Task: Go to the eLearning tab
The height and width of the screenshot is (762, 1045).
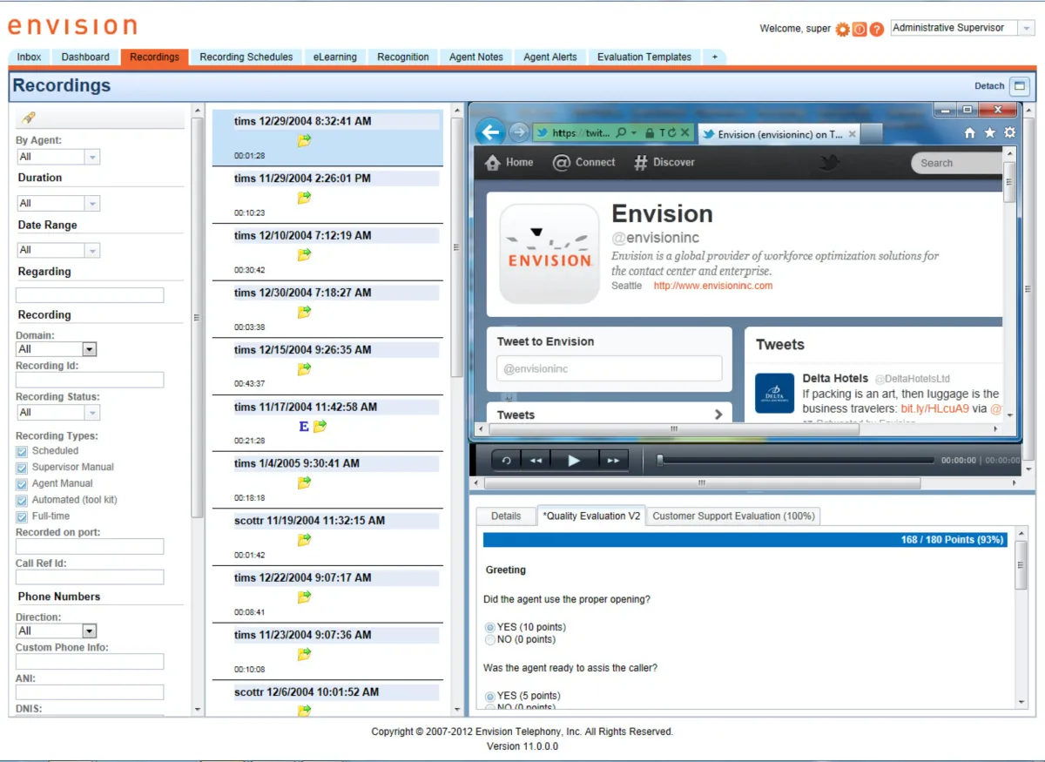Action: 335,57
